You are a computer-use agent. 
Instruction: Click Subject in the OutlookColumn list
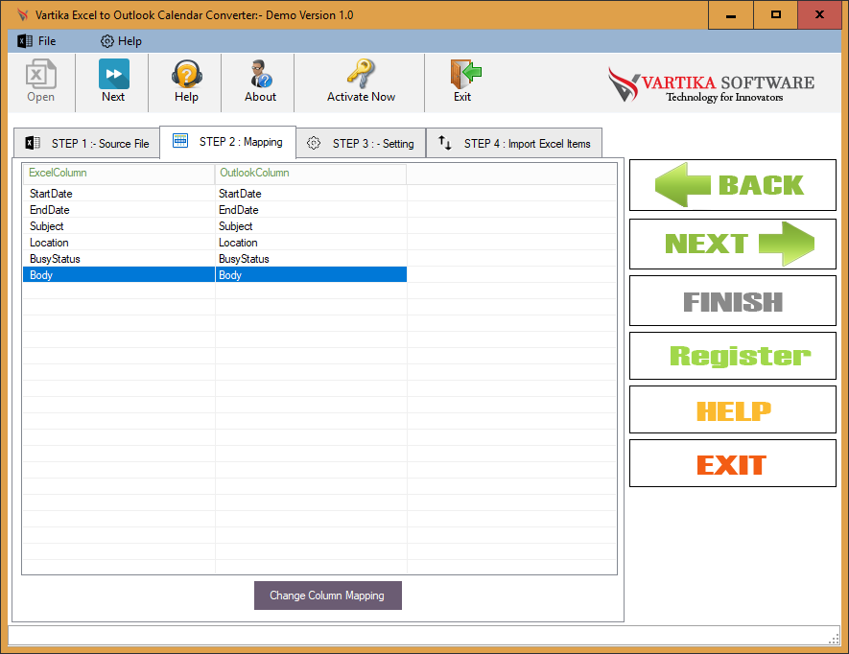coord(236,226)
